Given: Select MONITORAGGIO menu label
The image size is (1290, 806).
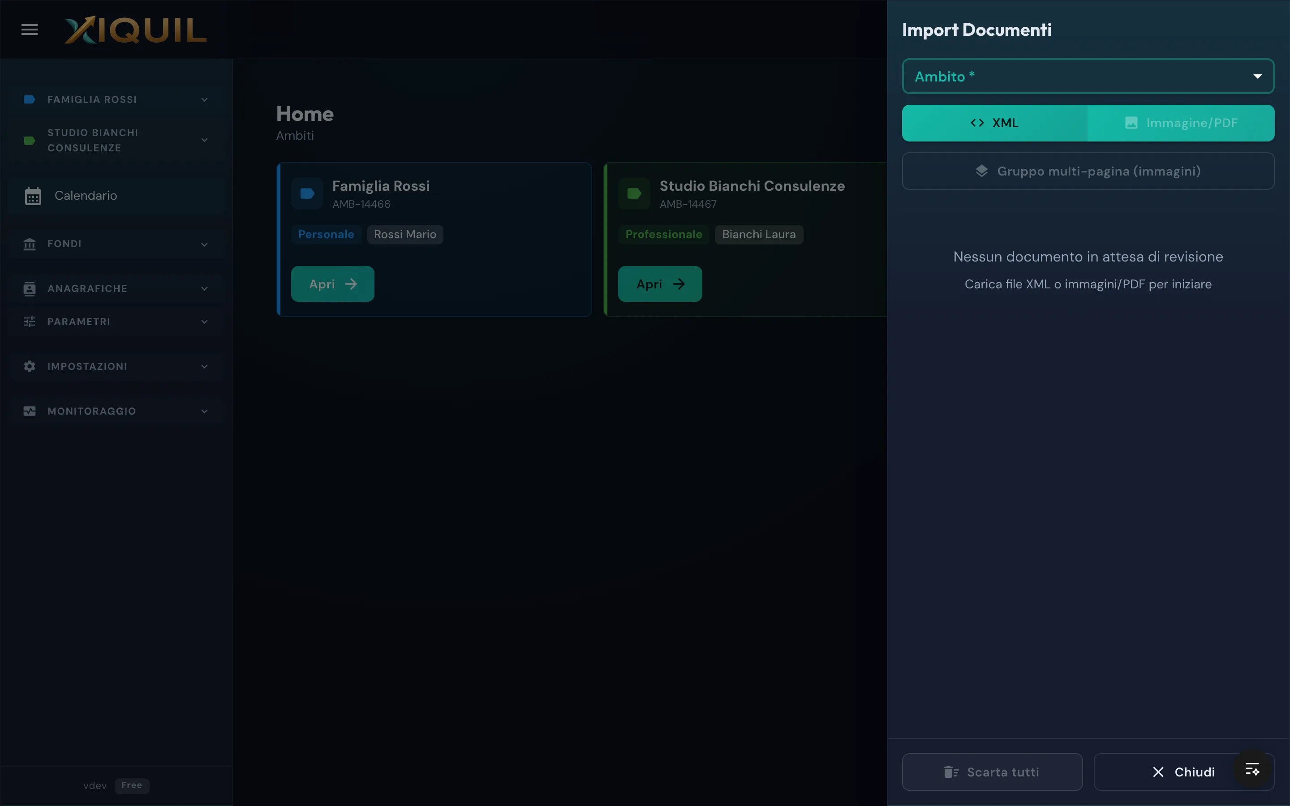Looking at the screenshot, I should coord(92,411).
